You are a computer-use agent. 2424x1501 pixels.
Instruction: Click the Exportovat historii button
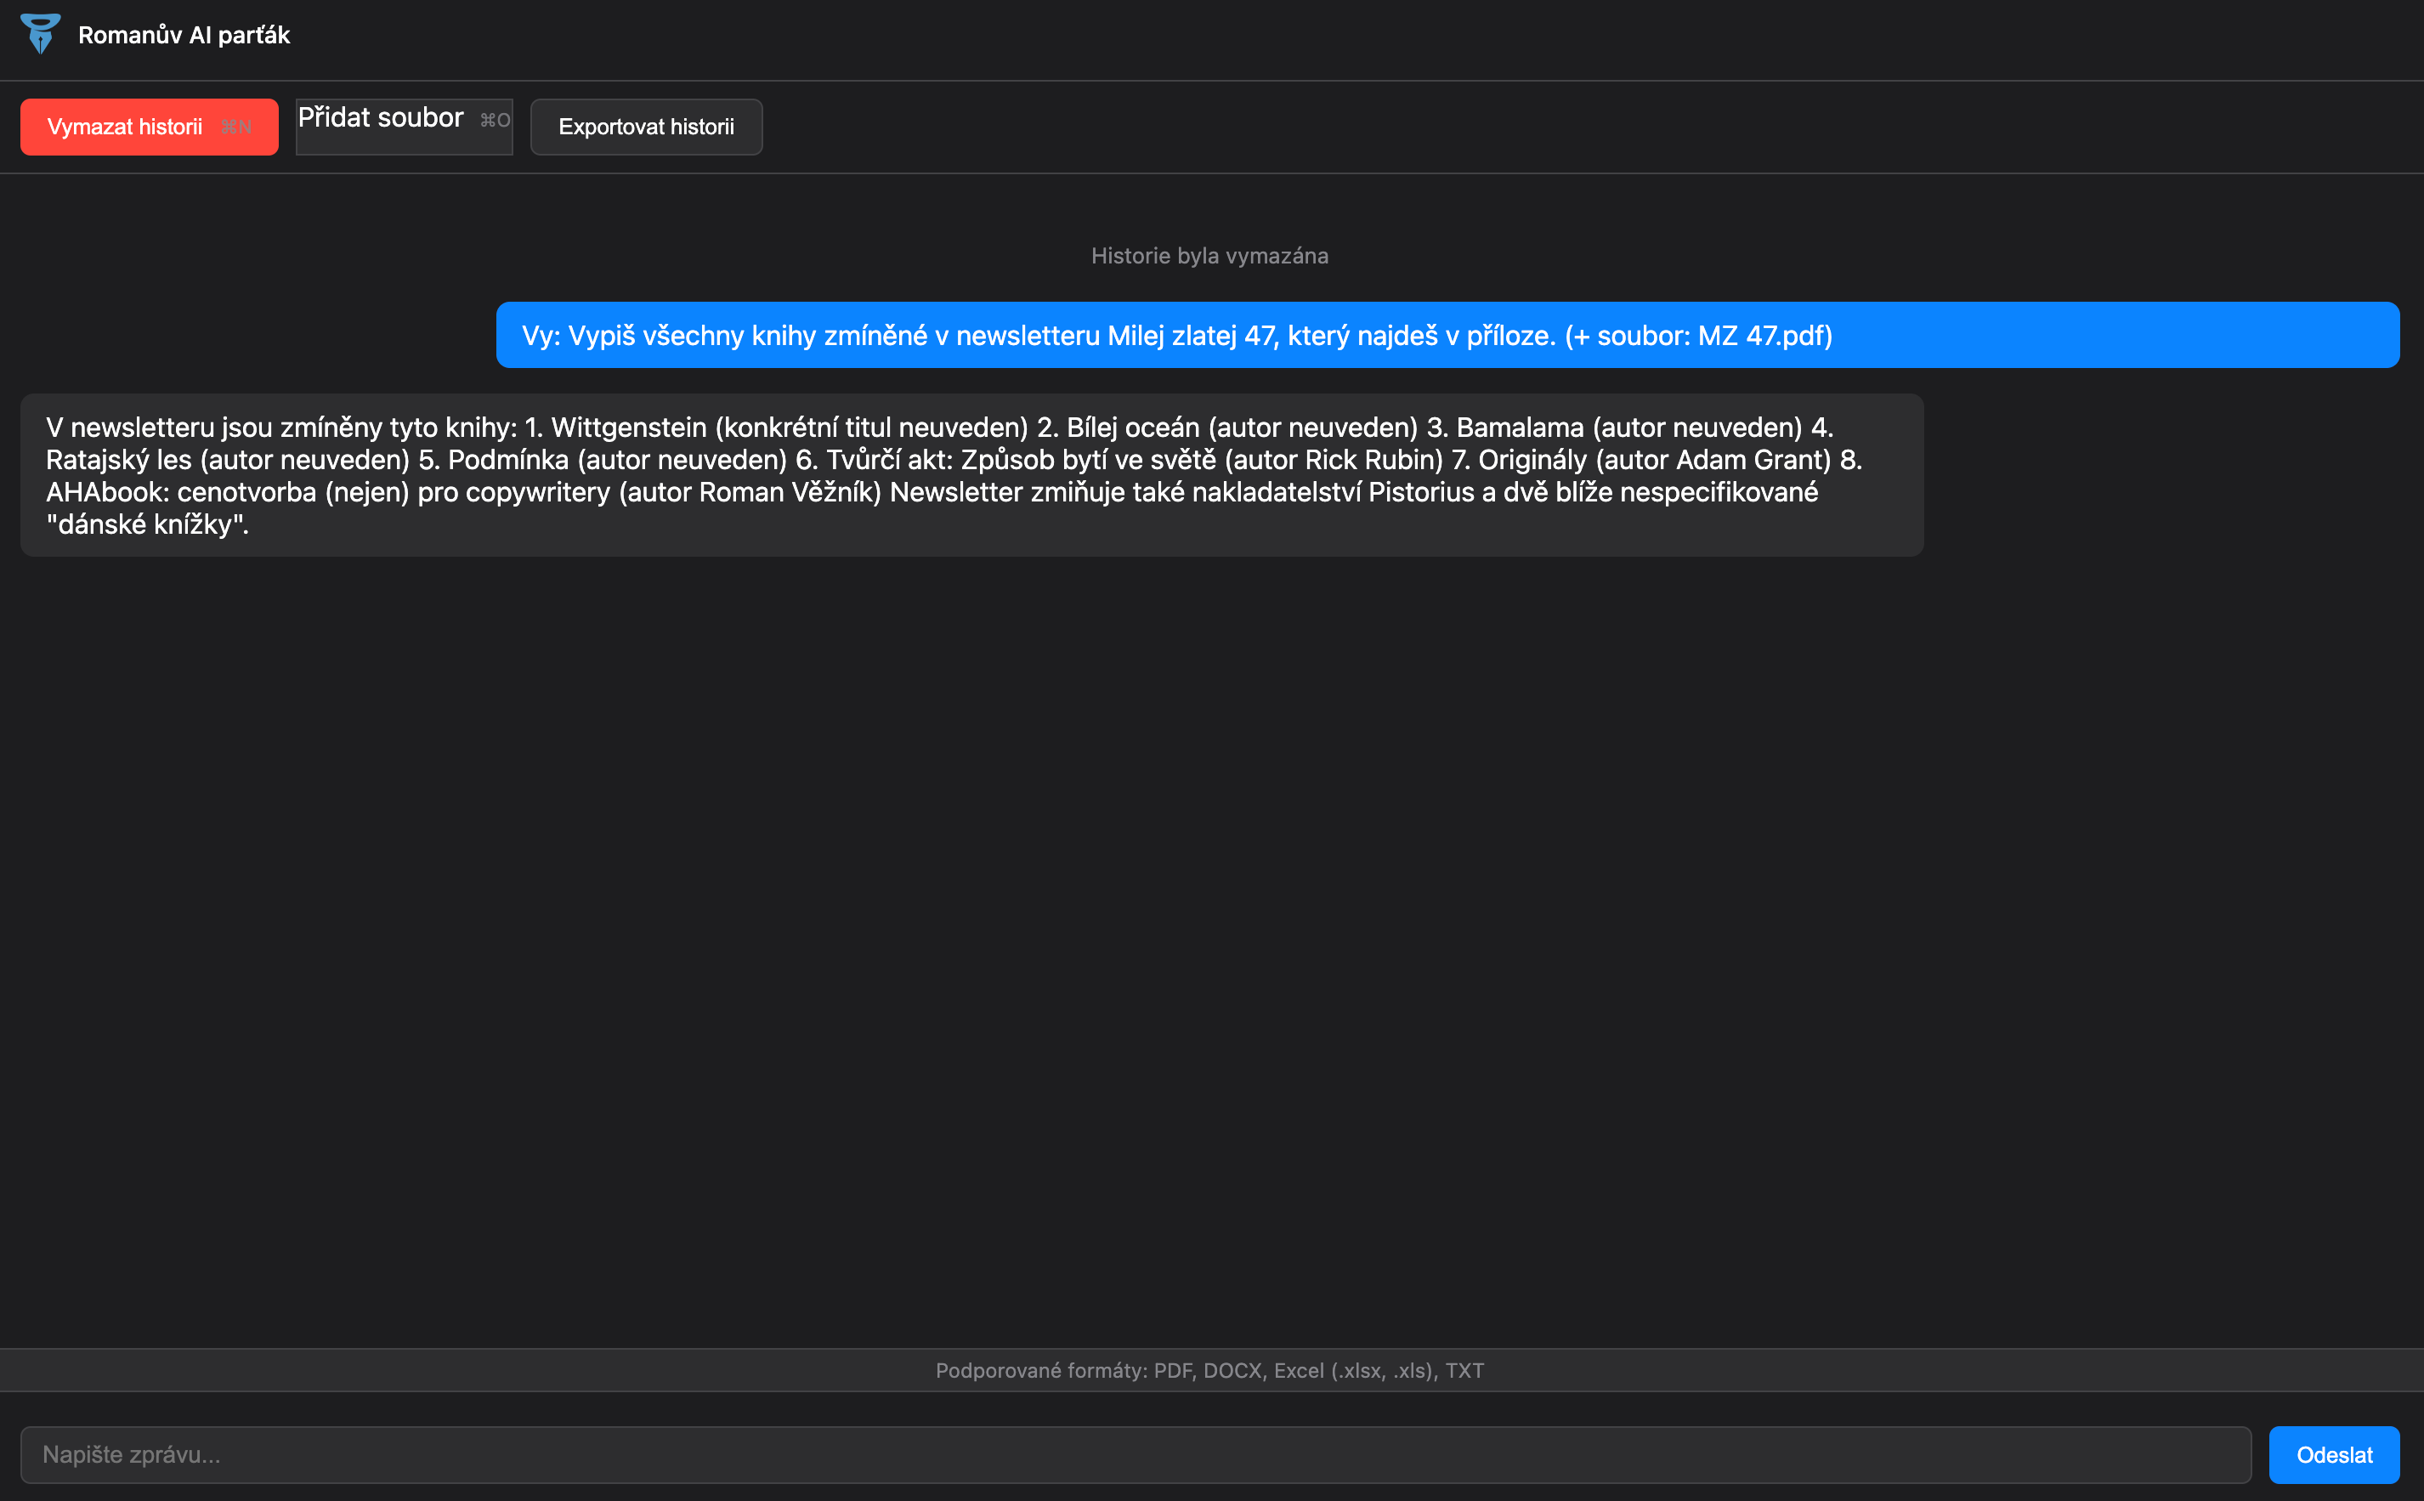tap(646, 126)
